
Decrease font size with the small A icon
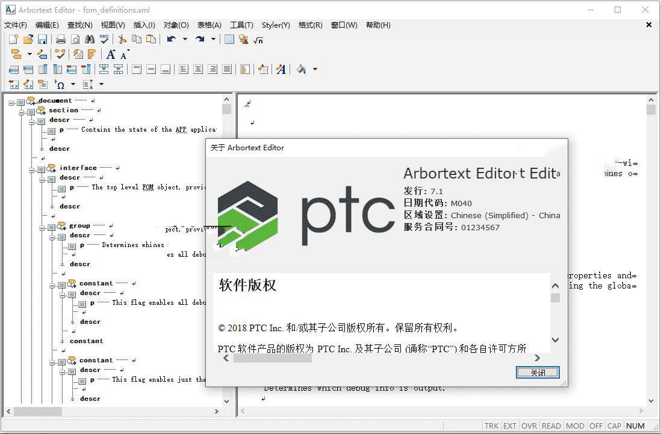click(x=125, y=54)
